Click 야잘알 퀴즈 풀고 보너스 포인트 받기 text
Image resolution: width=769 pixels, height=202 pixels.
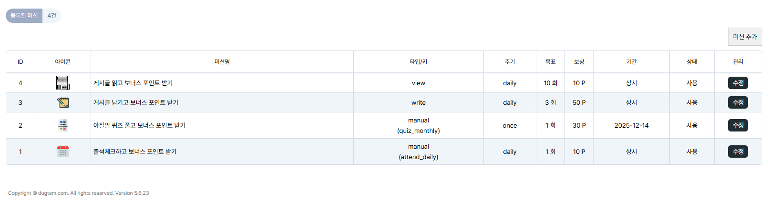139,125
